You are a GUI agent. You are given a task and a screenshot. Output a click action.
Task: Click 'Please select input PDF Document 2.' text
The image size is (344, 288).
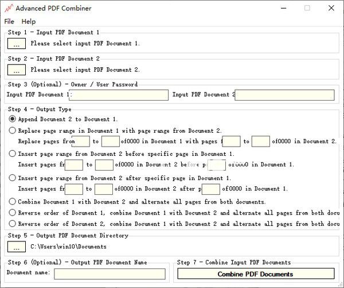[x=85, y=70]
